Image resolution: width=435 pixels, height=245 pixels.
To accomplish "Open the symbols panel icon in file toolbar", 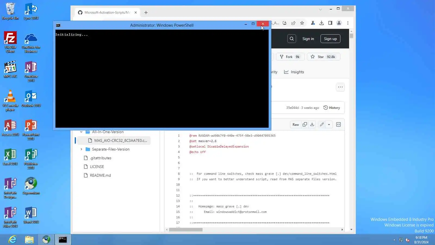I will (338, 124).
